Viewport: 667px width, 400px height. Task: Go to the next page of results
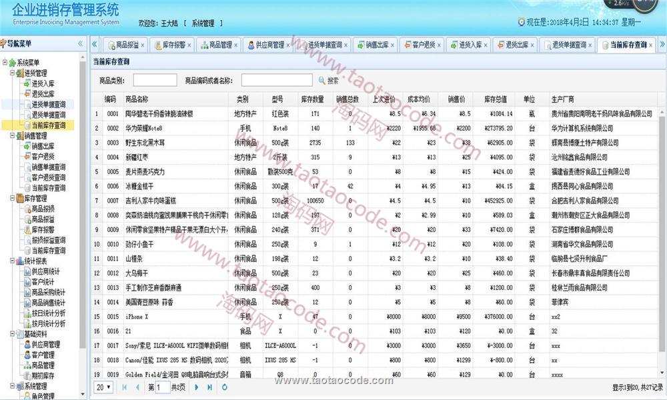[197, 387]
